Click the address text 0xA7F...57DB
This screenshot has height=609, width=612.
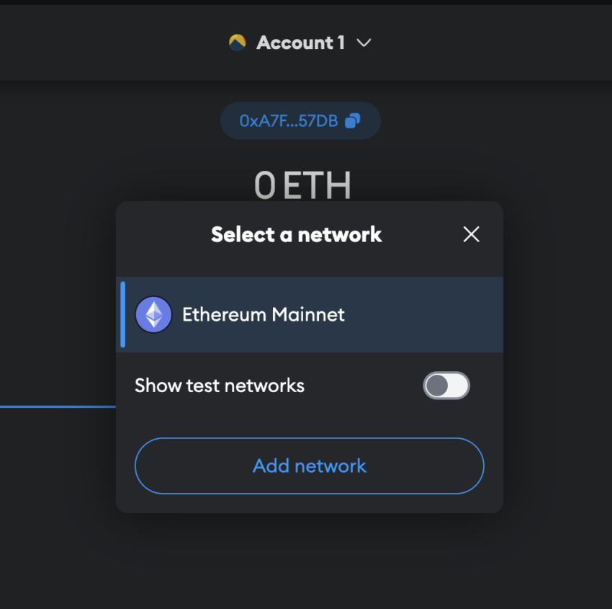[289, 120]
